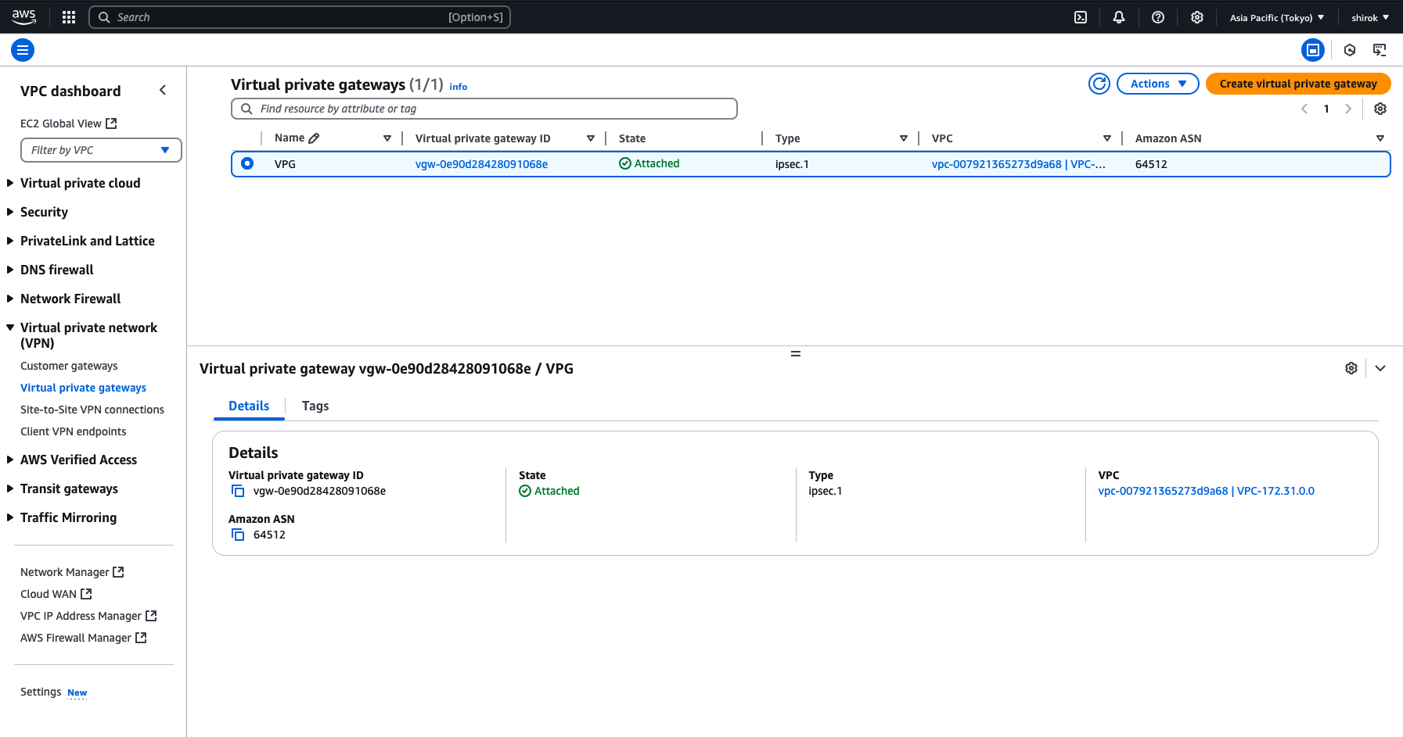The width and height of the screenshot is (1403, 737).
Task: Copy the Virtual private gateway ID
Action: [238, 491]
